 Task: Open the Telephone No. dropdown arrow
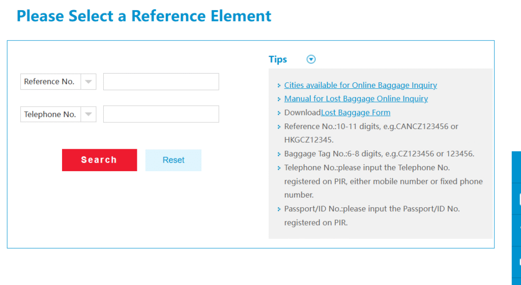click(88, 114)
